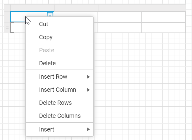Click the data field icon in the selected cell

[x=50, y=14]
